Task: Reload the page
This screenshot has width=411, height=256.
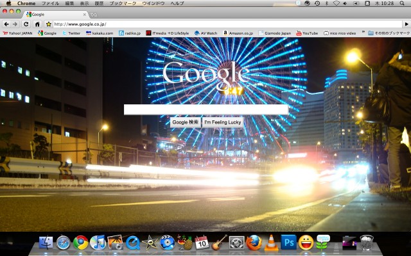Action: 26,24
